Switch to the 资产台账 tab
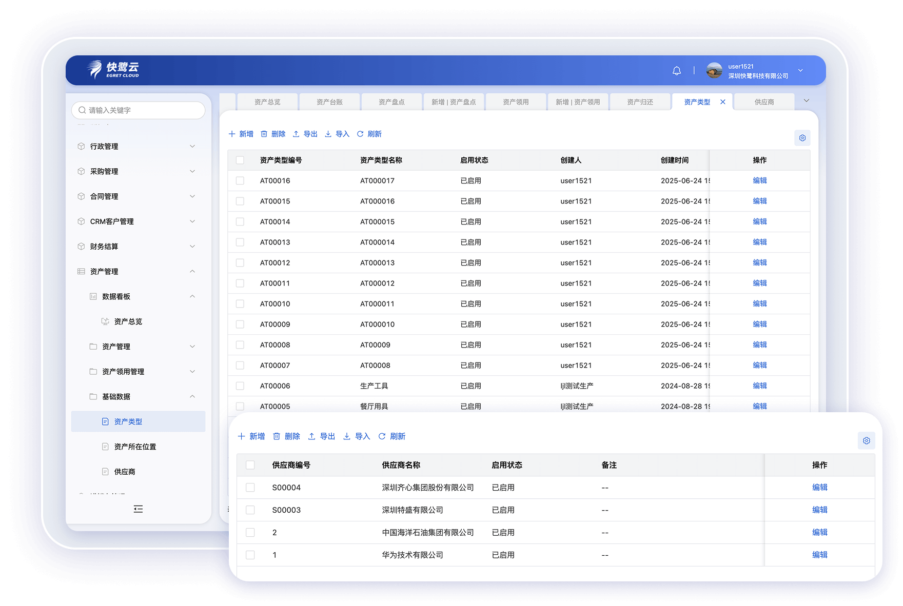Viewport: 903px width, 606px height. tap(329, 102)
